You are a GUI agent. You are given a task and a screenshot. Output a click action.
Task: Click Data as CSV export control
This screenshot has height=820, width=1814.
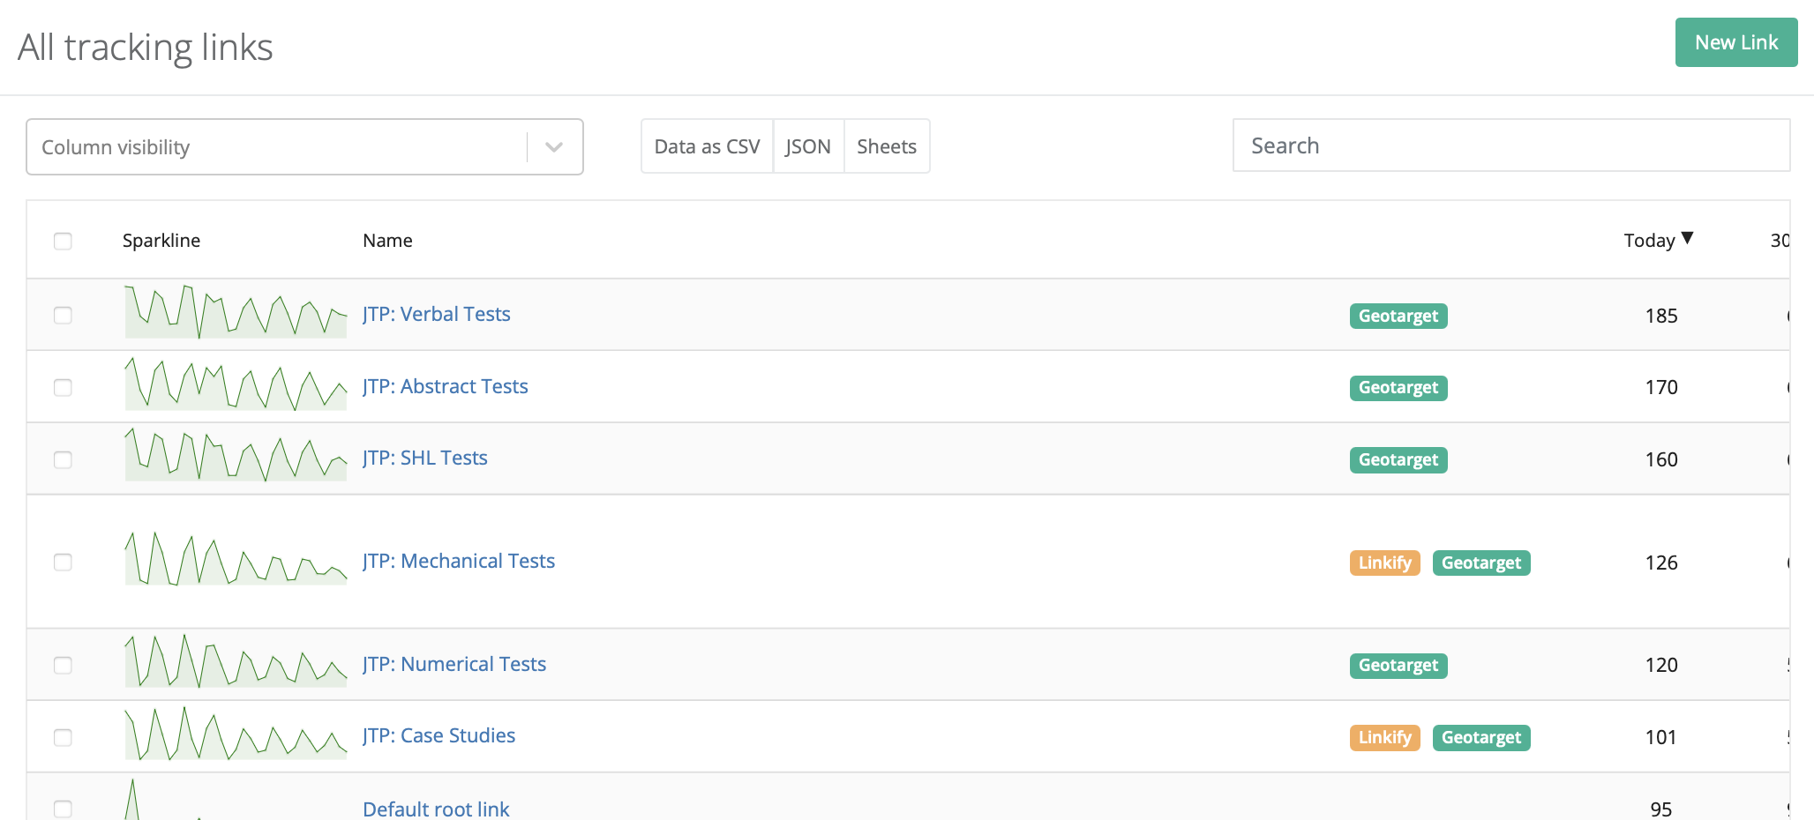706,146
